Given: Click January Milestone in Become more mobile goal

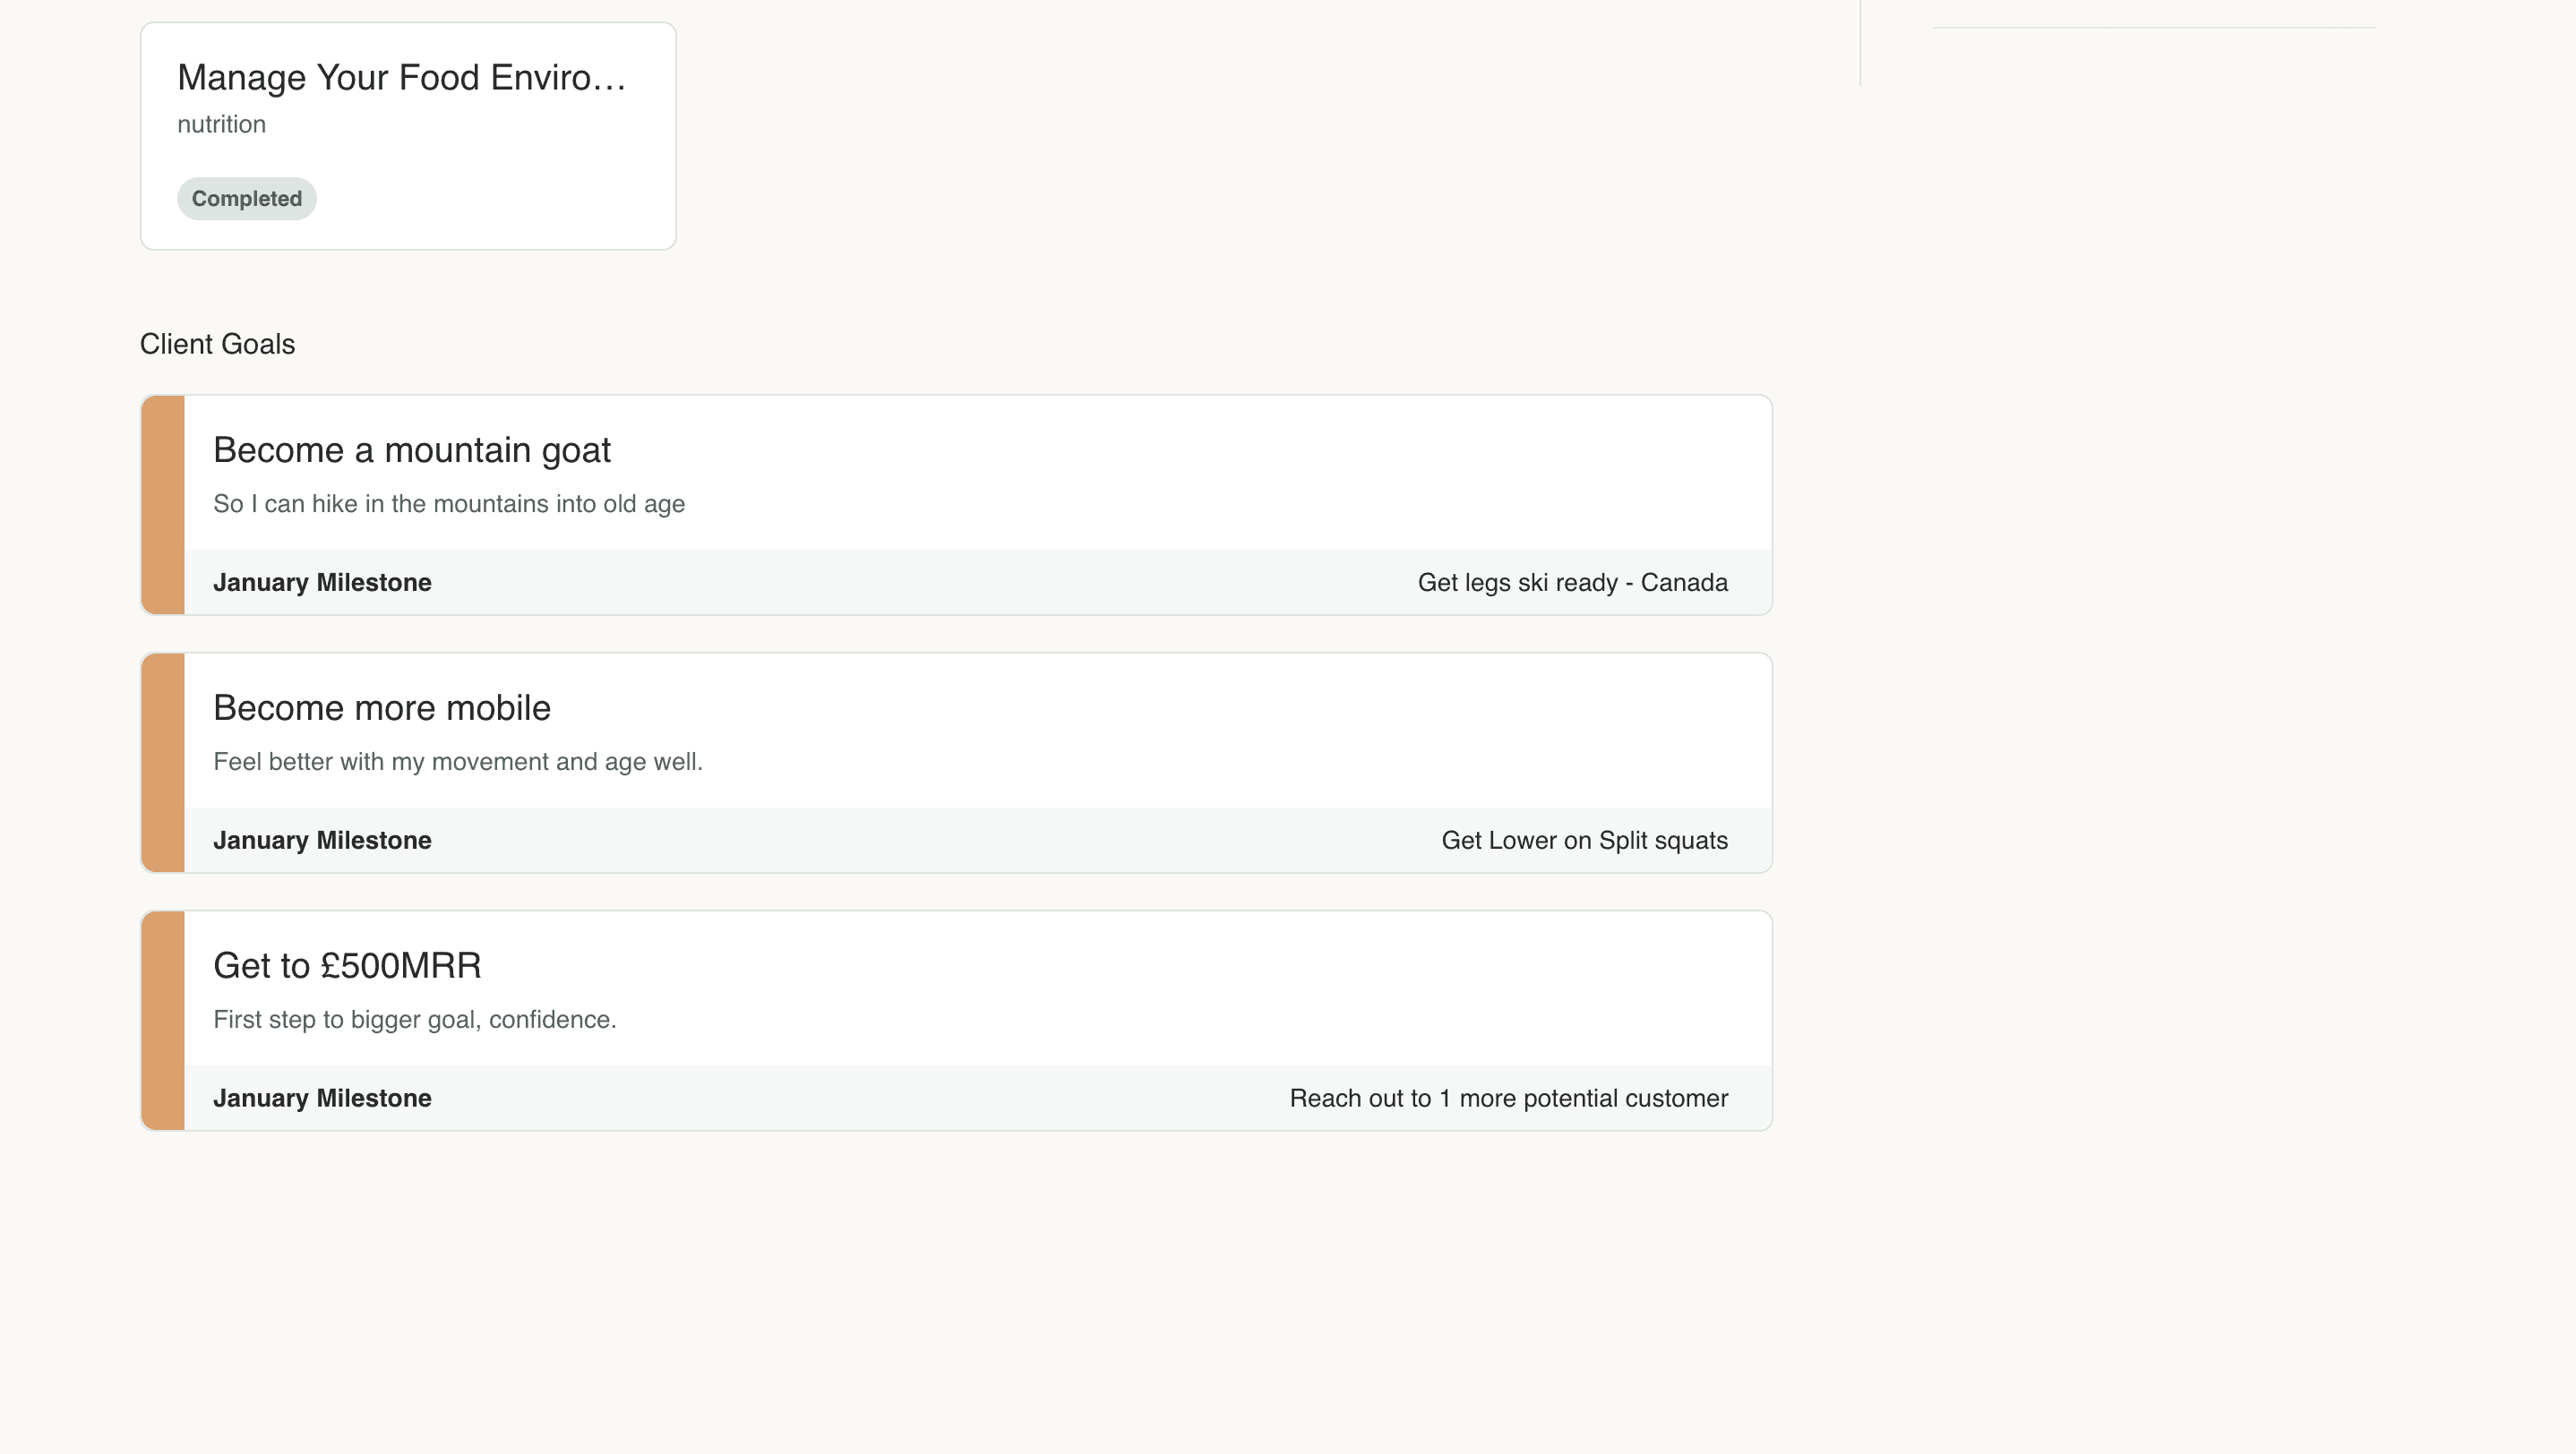Looking at the screenshot, I should click(322, 841).
